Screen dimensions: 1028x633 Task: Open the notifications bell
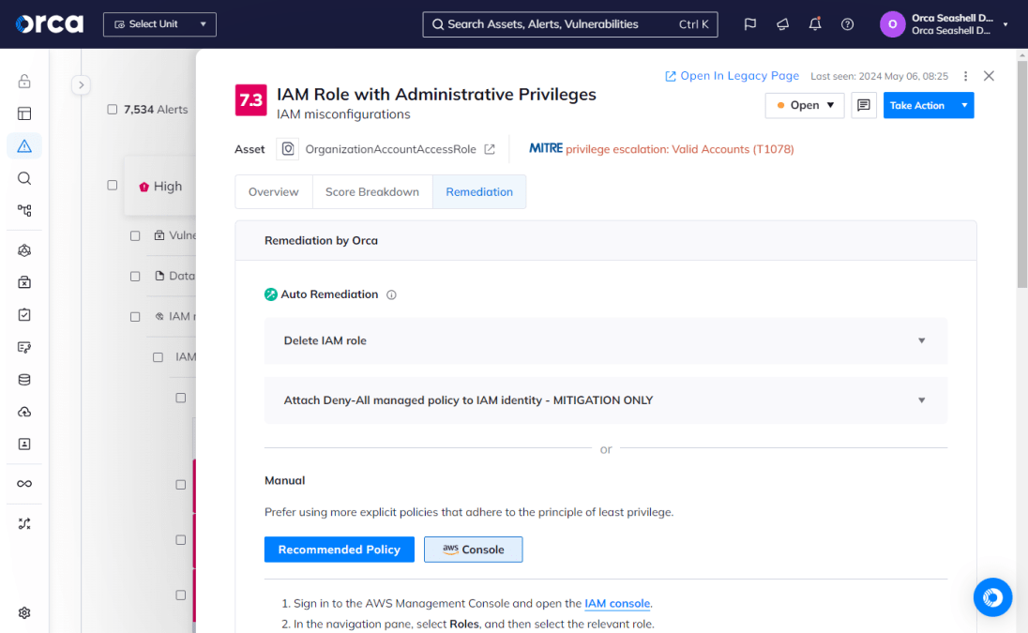[x=815, y=24]
